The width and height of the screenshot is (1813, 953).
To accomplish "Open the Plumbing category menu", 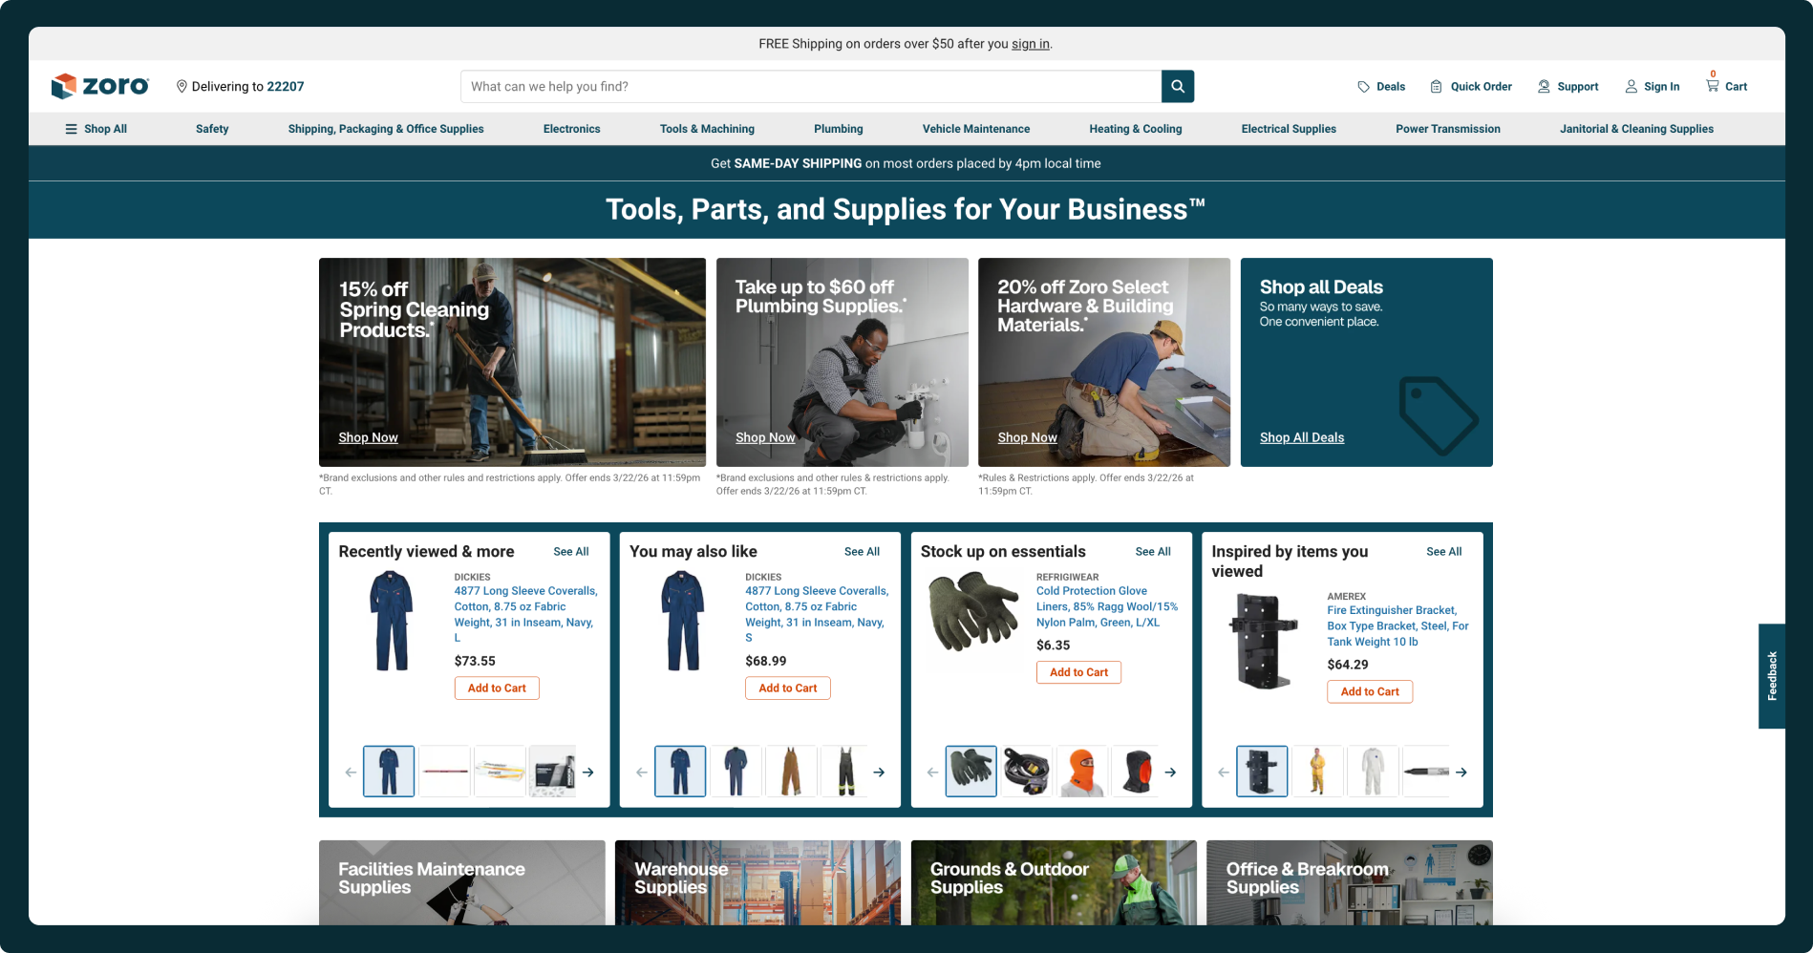I will 838,129.
